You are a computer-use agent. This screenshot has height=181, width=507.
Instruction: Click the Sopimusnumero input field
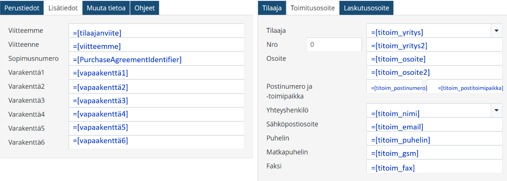[156, 59]
